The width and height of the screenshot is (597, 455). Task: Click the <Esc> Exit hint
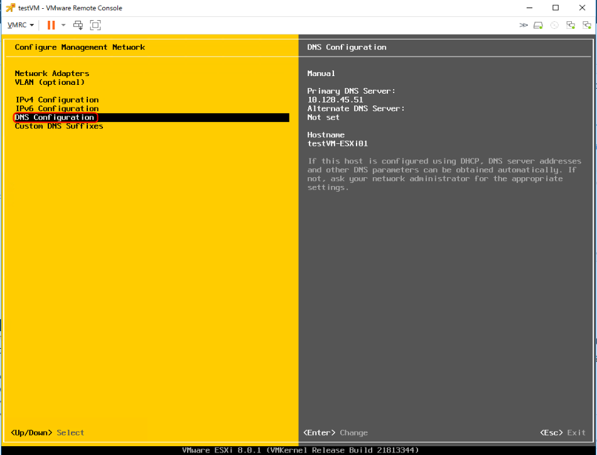pyautogui.click(x=562, y=432)
